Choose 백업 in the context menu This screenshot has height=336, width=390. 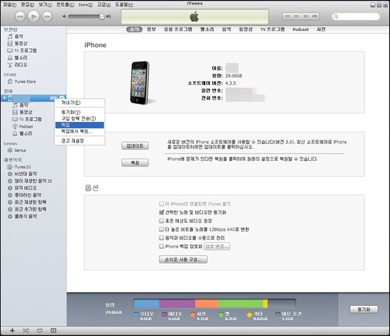(80, 125)
